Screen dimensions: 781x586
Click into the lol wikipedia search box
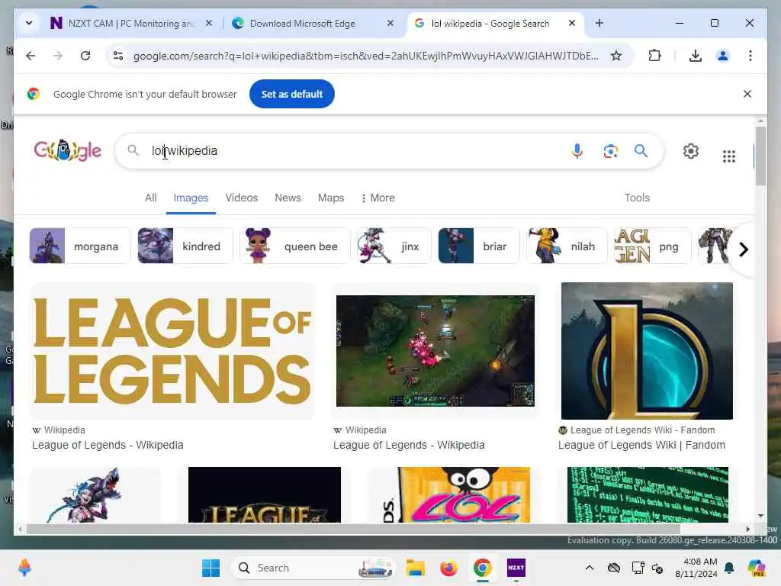[x=349, y=150]
